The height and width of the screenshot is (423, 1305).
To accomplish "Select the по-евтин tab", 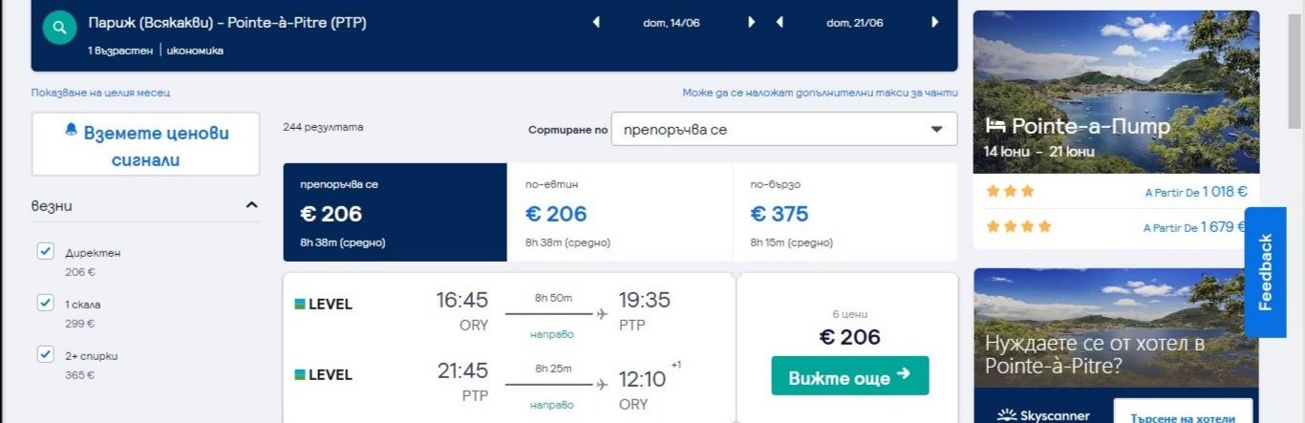I will pos(620,213).
